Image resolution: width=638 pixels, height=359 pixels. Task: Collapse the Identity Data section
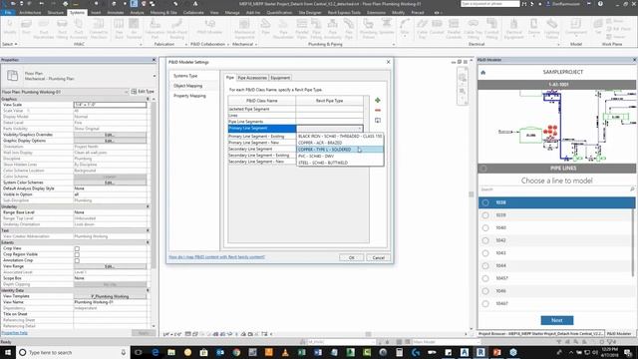pyautogui.click(x=149, y=290)
